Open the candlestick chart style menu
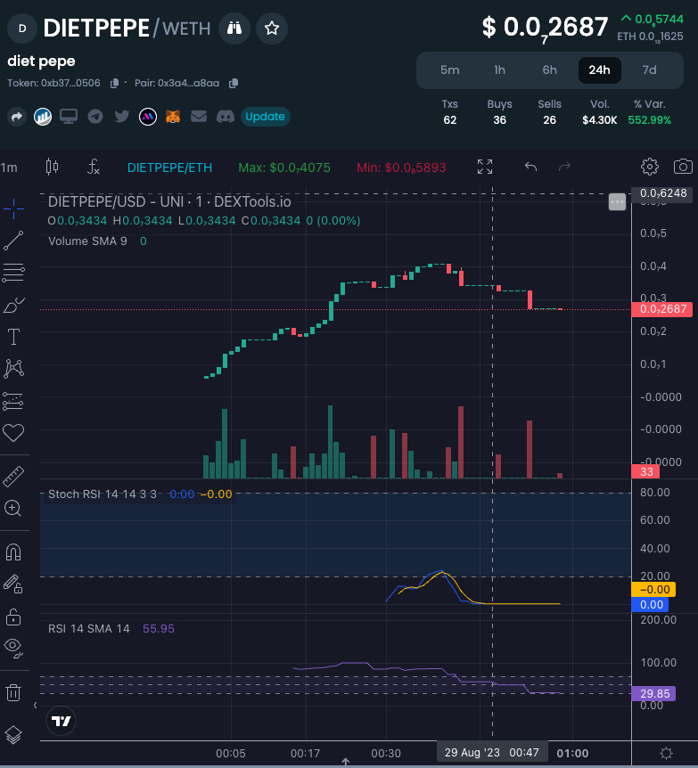This screenshot has height=768, width=698. click(52, 167)
